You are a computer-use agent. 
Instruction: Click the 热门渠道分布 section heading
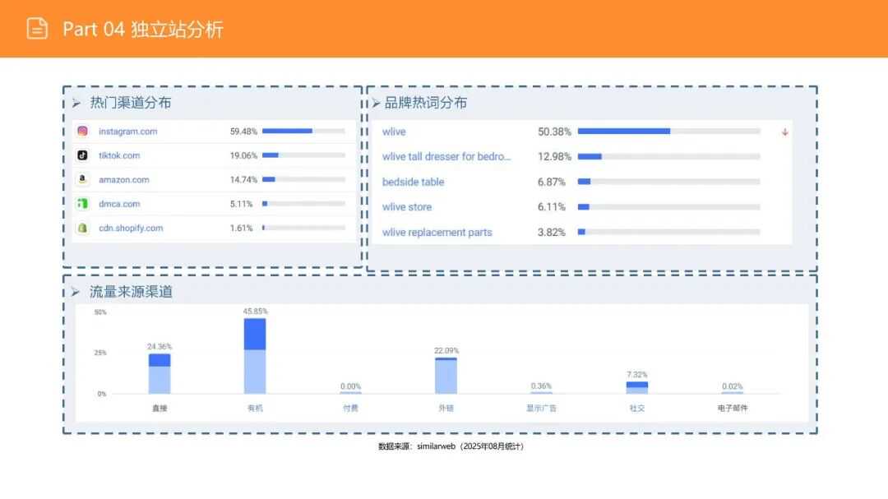pos(130,103)
